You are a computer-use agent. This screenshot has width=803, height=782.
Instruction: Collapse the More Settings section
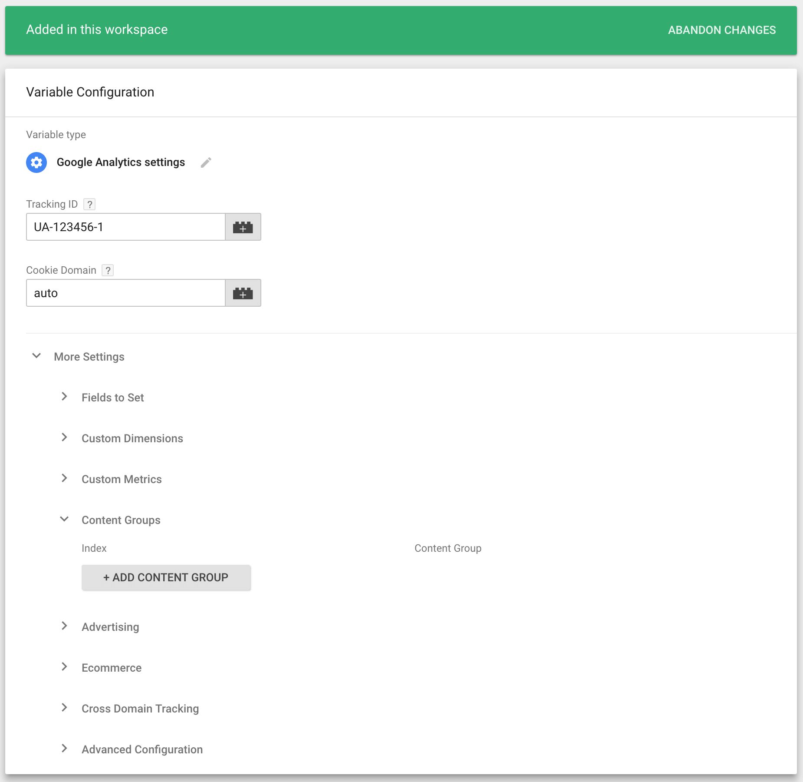tap(37, 356)
